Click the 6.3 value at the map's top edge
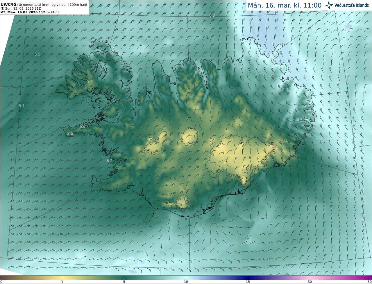372x284 pixels. point(212,15)
